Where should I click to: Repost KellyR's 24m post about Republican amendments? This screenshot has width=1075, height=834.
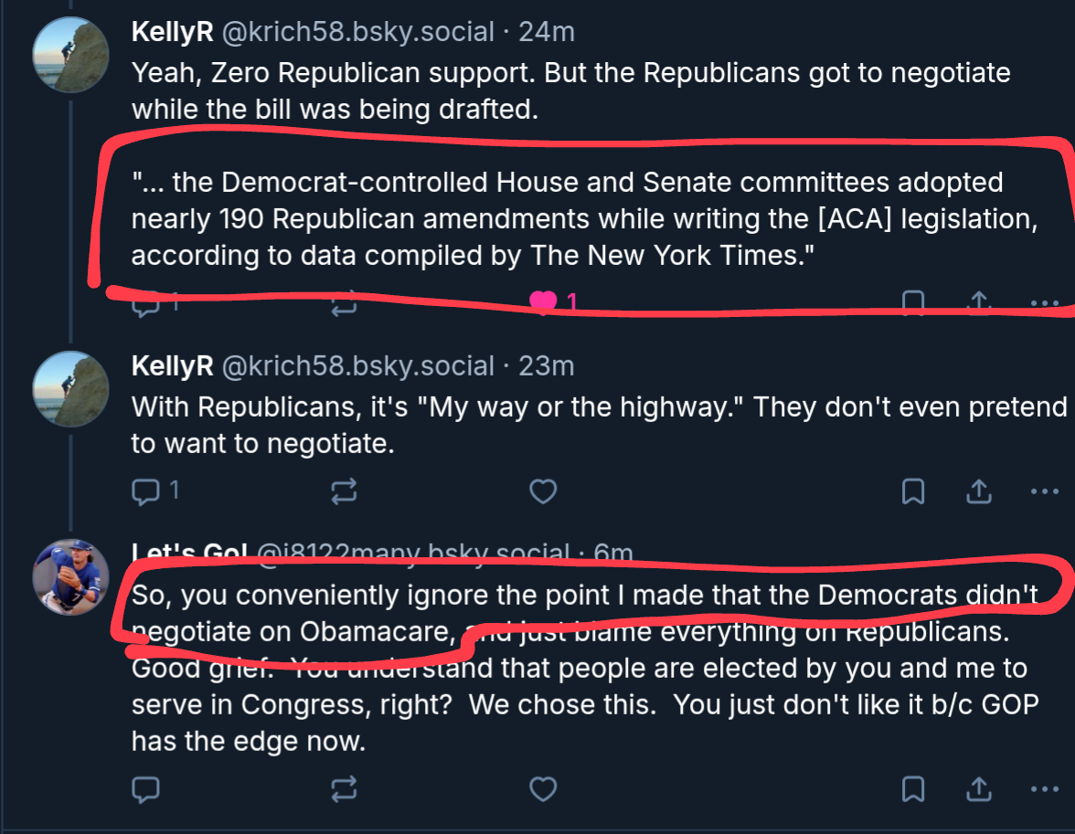pos(343,302)
